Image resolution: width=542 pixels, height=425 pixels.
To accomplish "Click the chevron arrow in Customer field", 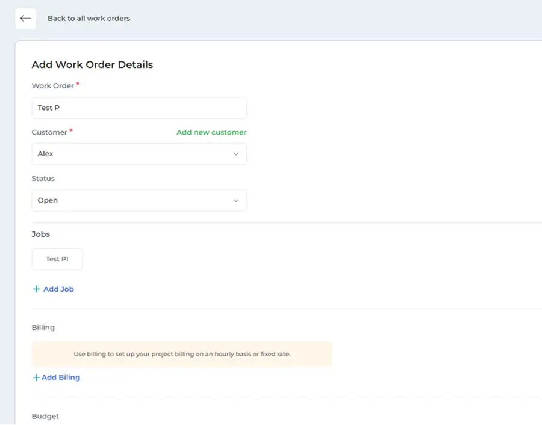I will [235, 154].
